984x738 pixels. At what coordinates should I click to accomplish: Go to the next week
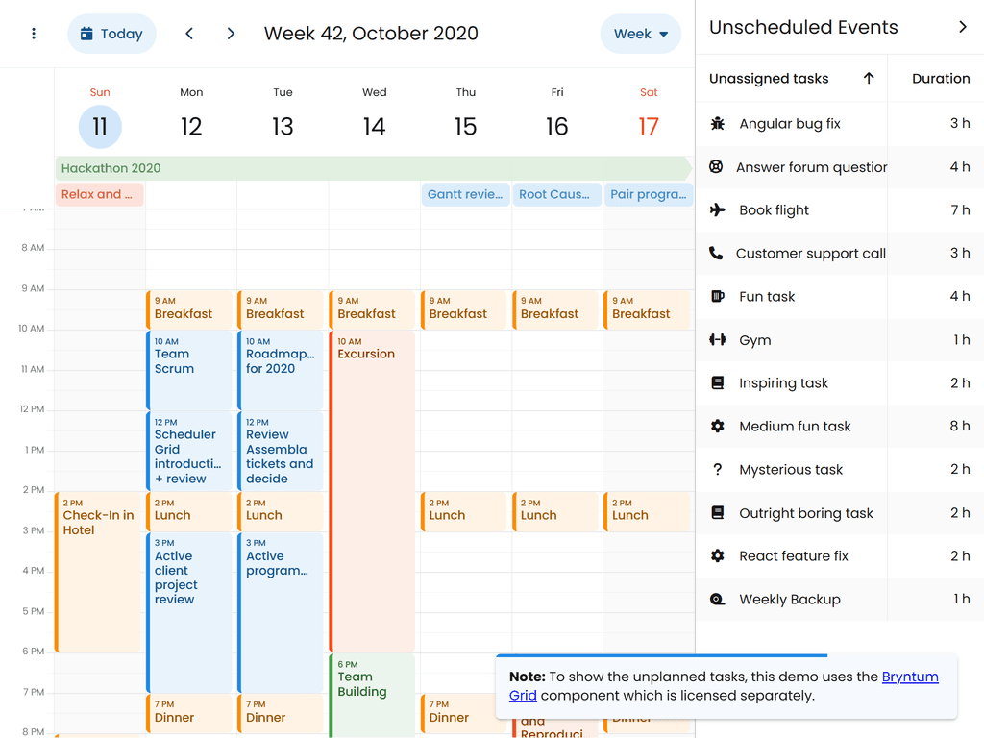[x=231, y=34]
